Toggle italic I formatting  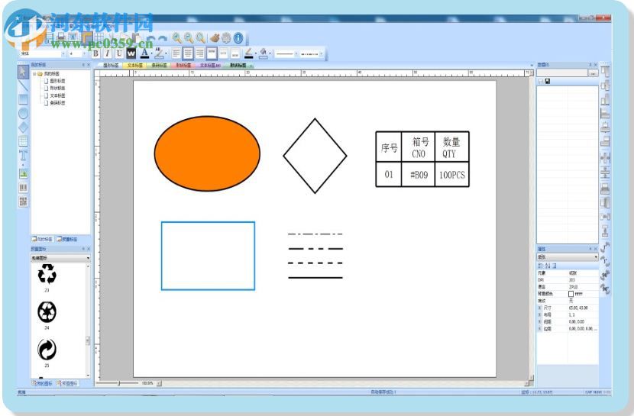107,53
